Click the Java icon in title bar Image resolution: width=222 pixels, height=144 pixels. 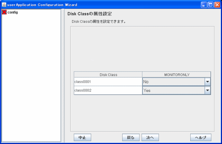tap(4, 5)
